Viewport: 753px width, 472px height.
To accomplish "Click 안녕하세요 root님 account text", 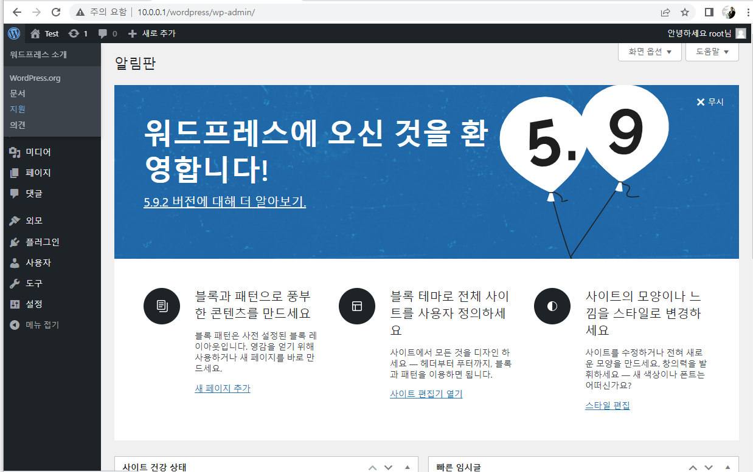I will (699, 33).
